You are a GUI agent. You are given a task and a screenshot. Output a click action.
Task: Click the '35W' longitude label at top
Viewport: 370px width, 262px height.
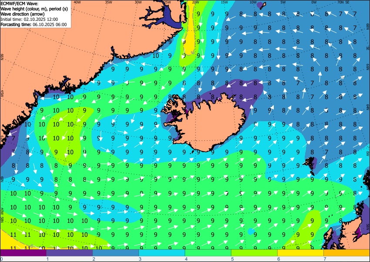click(x=108, y=2)
